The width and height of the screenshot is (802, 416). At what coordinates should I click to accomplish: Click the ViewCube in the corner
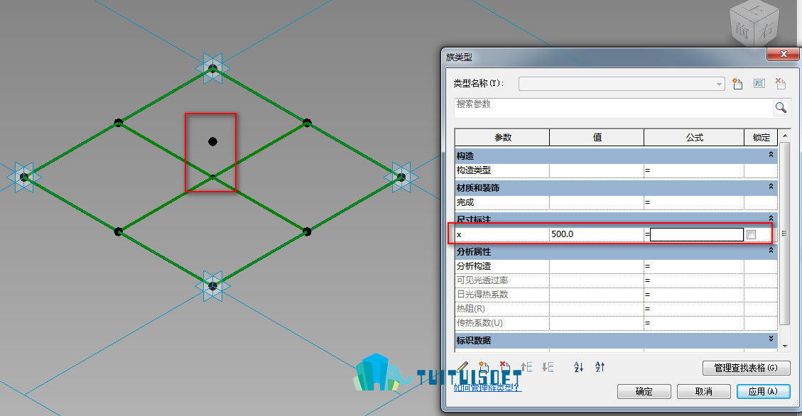(754, 25)
